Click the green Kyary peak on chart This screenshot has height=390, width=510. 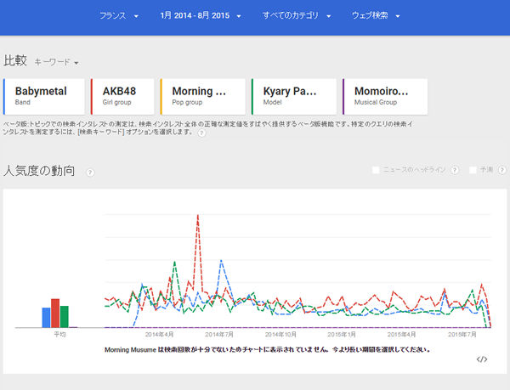click(174, 262)
